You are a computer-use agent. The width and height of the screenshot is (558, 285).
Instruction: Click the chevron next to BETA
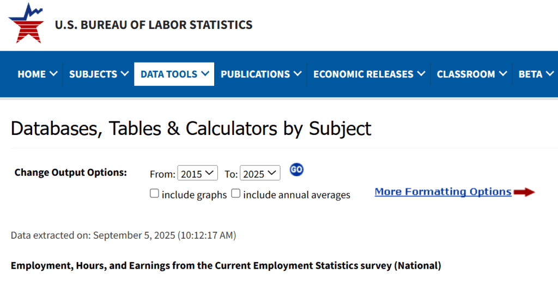(550, 73)
